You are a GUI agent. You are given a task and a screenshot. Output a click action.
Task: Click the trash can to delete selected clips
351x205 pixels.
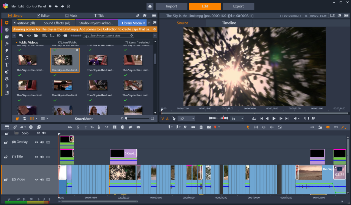pyautogui.click(x=201, y=127)
